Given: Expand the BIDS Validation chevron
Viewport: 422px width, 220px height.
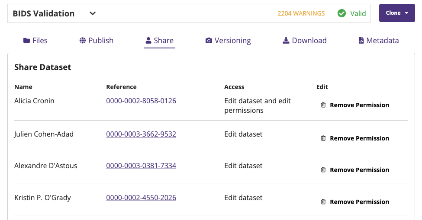Looking at the screenshot, I should pos(92,13).
